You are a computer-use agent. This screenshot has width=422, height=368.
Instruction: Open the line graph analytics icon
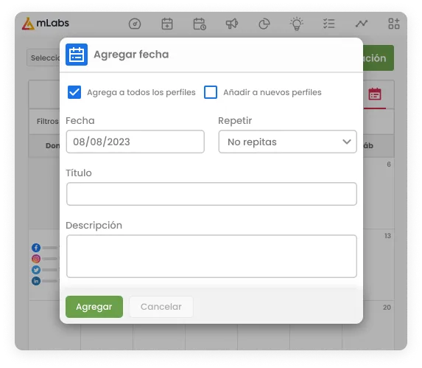361,24
